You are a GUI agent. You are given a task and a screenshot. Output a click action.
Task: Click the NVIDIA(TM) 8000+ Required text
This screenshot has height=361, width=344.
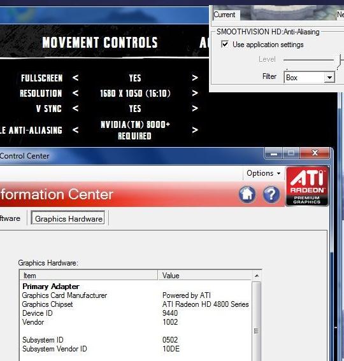coord(135,131)
